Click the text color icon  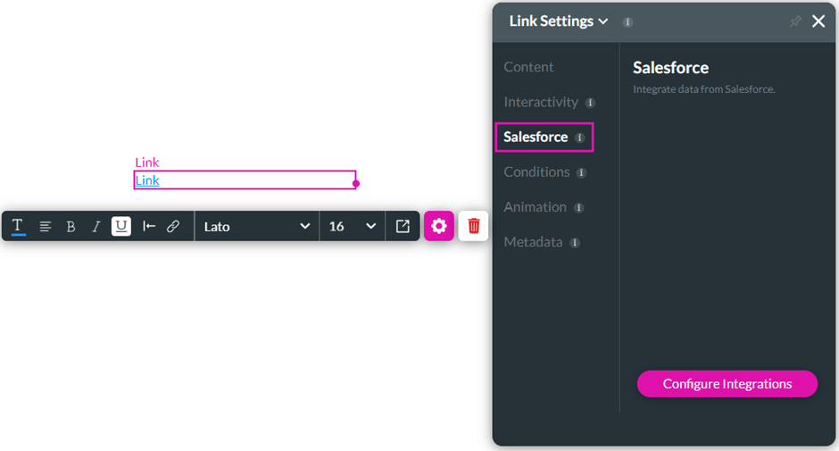click(x=18, y=227)
